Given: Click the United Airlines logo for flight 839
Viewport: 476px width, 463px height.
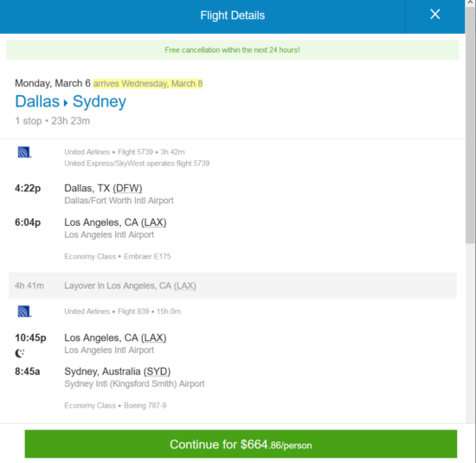Looking at the screenshot, I should 24,312.
